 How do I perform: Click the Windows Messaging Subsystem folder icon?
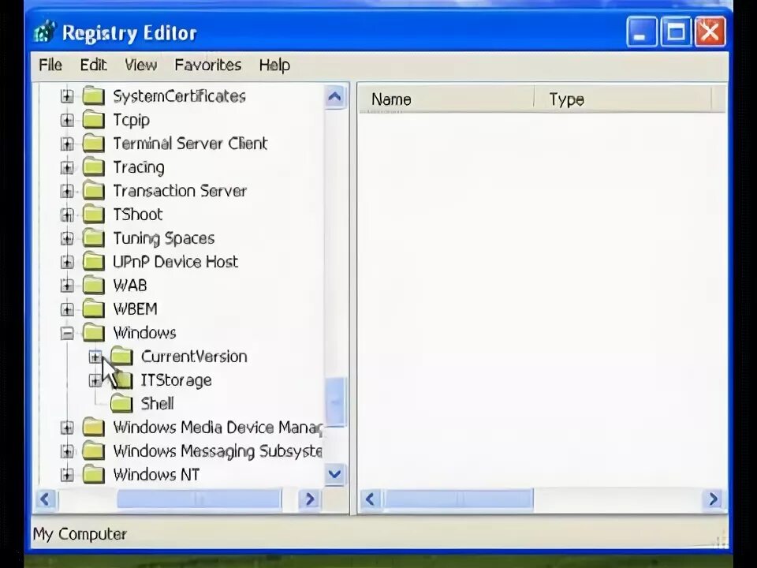coord(94,451)
